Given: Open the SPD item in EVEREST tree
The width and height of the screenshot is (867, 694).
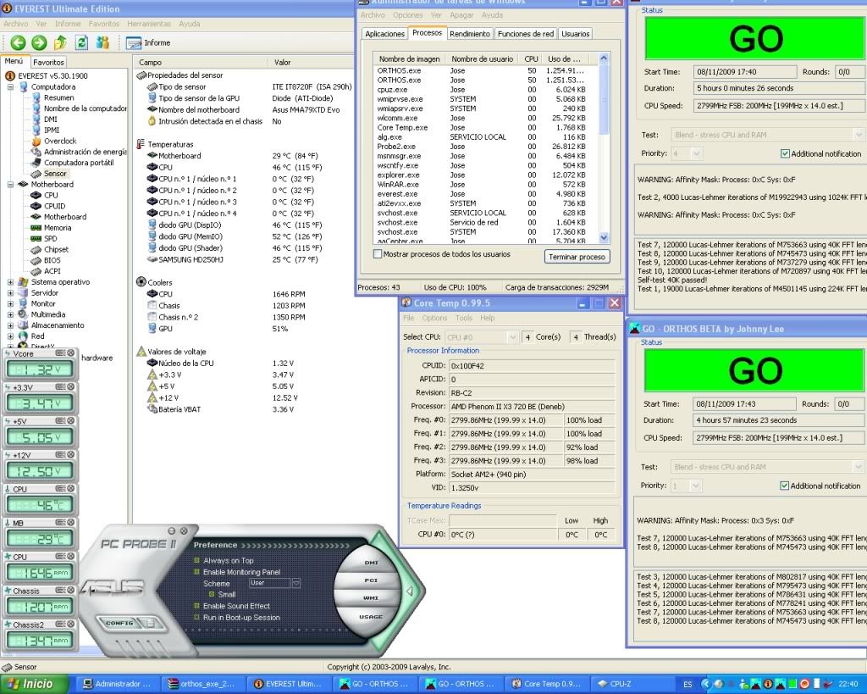Looking at the screenshot, I should pyautogui.click(x=50, y=238).
